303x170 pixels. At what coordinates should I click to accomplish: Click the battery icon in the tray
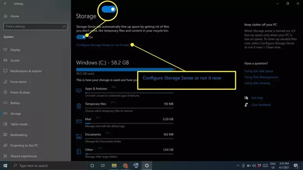(x=249, y=166)
